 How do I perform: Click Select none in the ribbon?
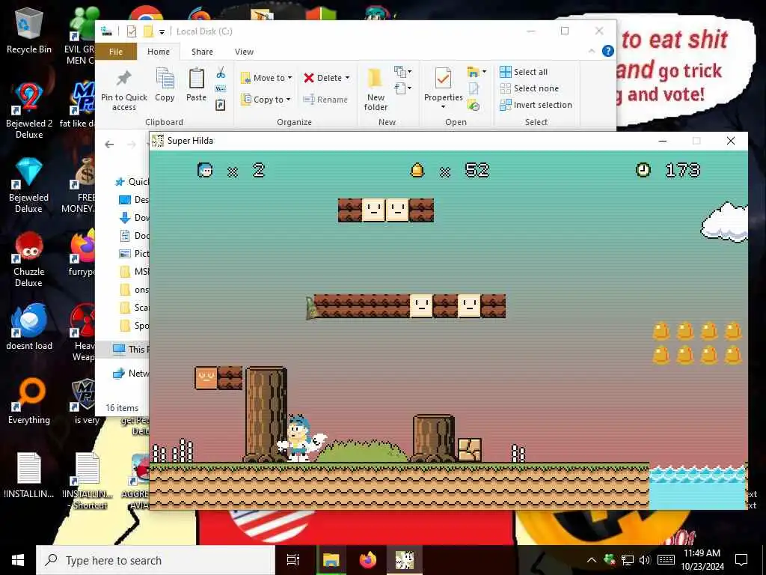click(x=529, y=88)
